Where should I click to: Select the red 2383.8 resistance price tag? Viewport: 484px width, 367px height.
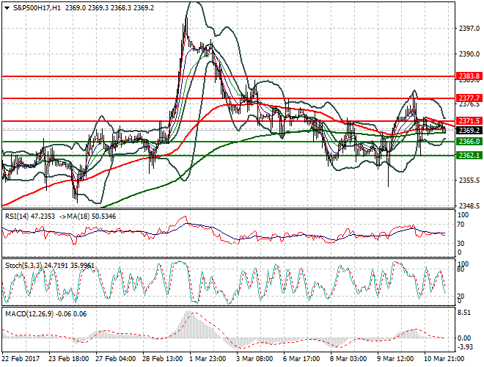(469, 76)
